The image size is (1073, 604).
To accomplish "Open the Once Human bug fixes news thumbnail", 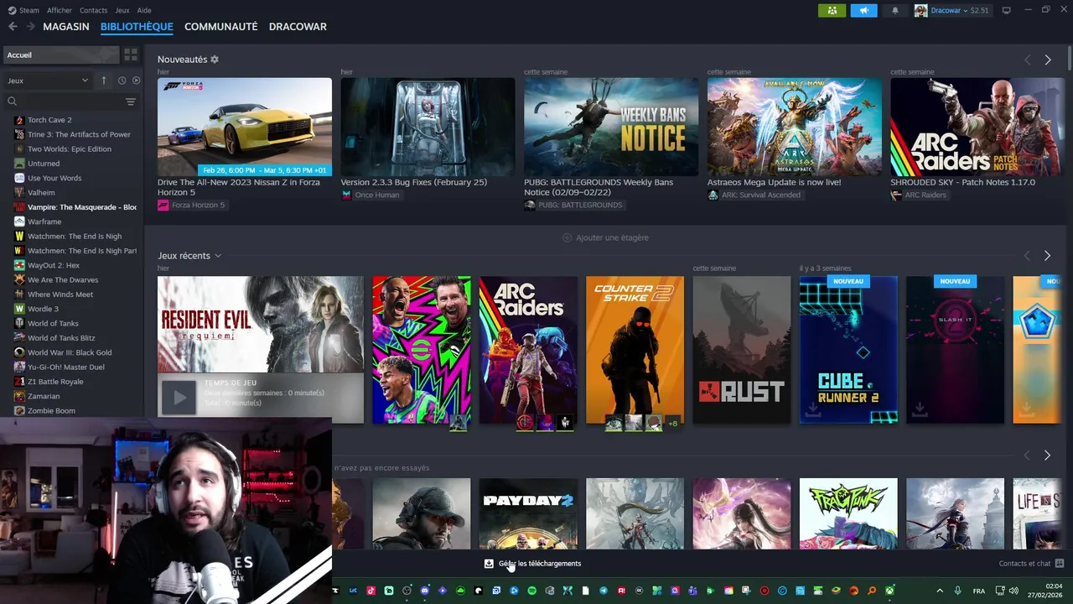I will pos(428,127).
